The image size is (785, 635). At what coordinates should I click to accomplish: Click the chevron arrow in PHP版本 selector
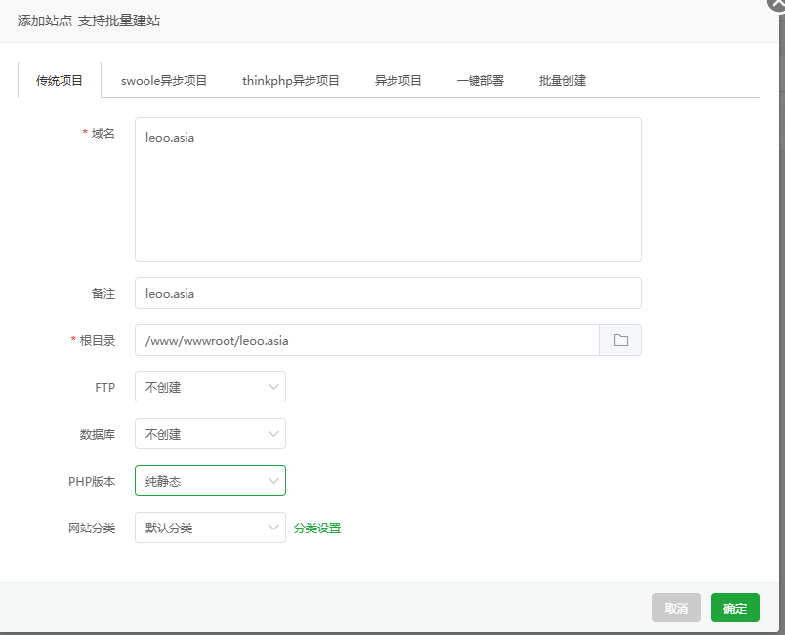273,481
